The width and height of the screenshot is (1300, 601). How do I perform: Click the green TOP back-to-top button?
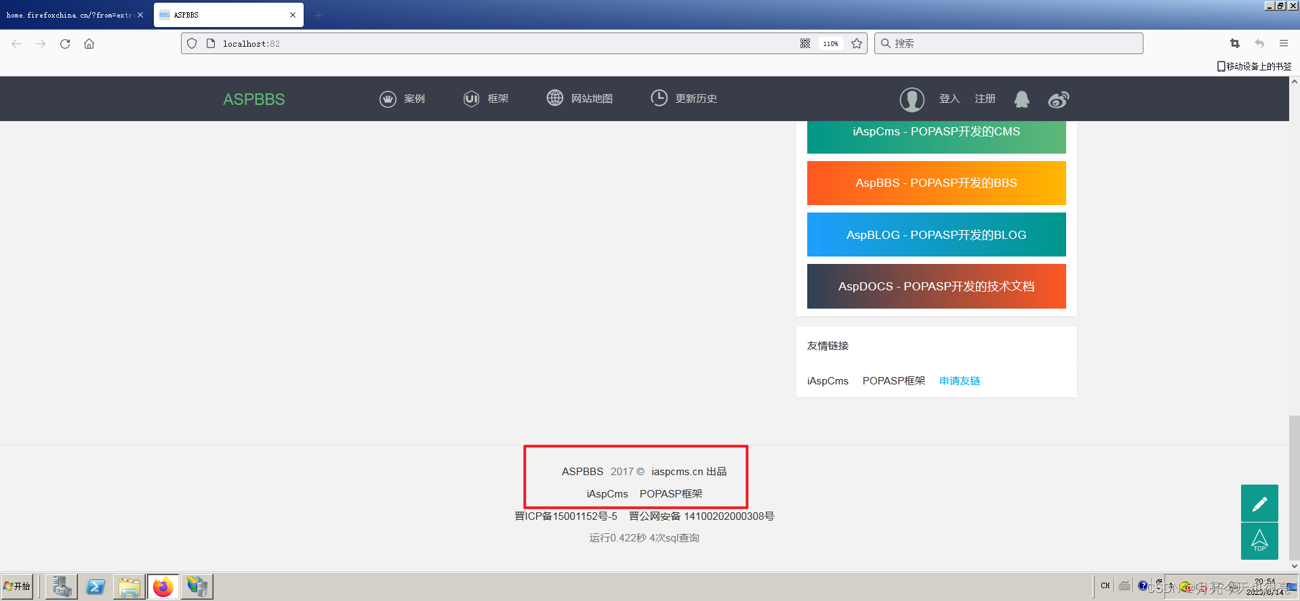click(x=1259, y=541)
